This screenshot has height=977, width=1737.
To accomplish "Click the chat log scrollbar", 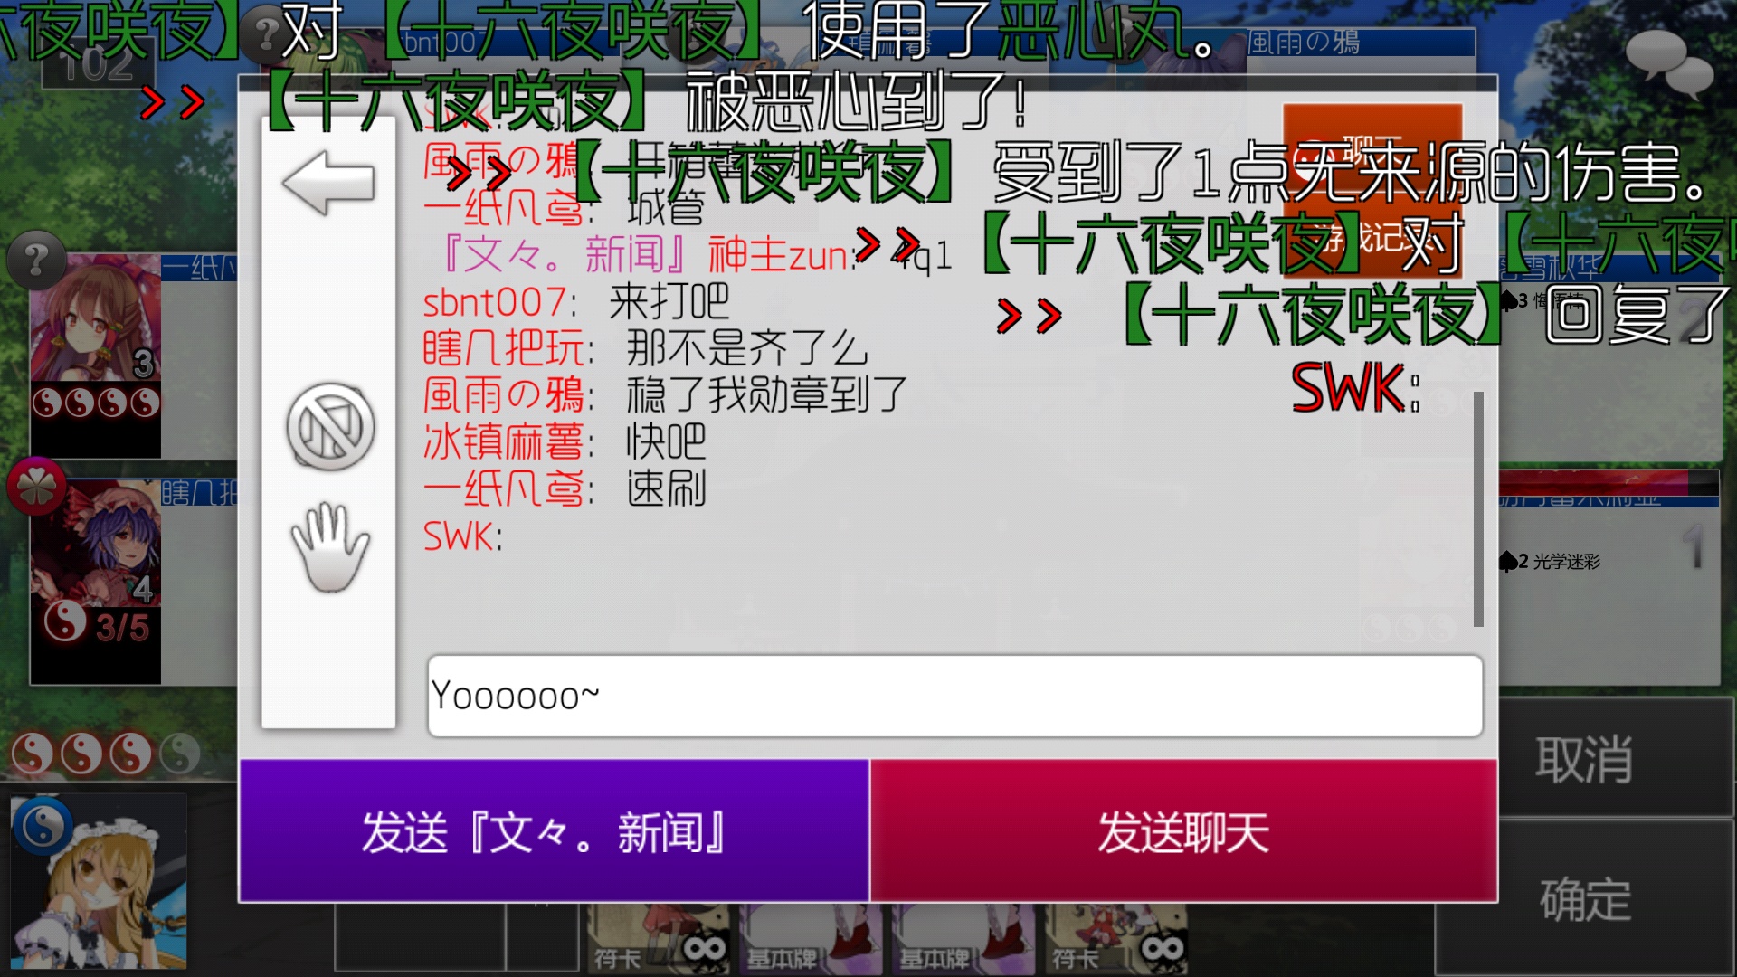I will pyautogui.click(x=1478, y=508).
